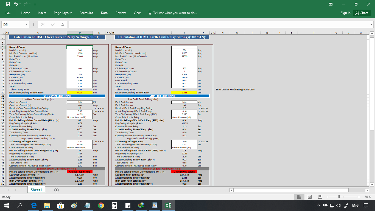Image resolution: width=375 pixels, height=211 pixels.
Task: Click Sign in link
Action: tap(345, 13)
